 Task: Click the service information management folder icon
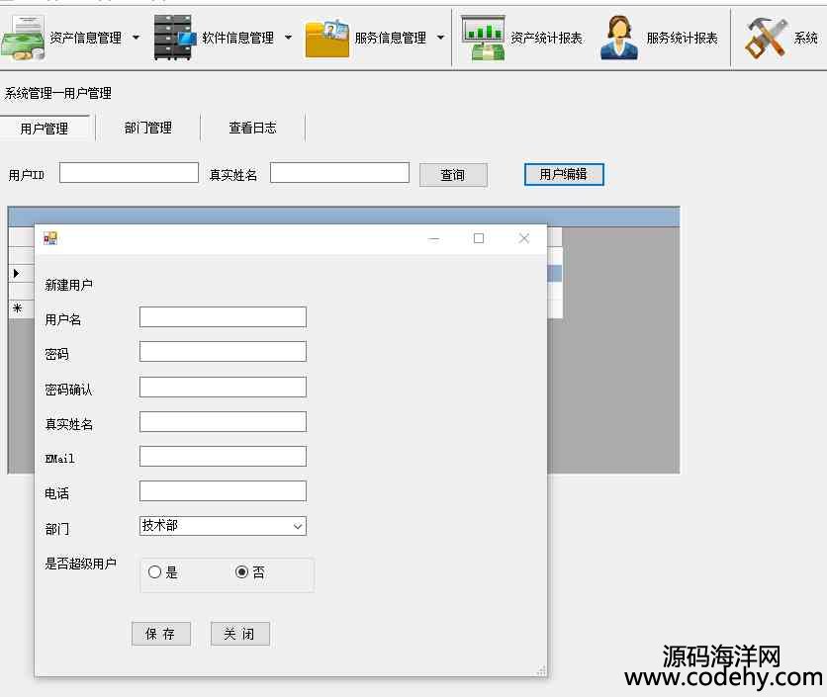coord(326,39)
